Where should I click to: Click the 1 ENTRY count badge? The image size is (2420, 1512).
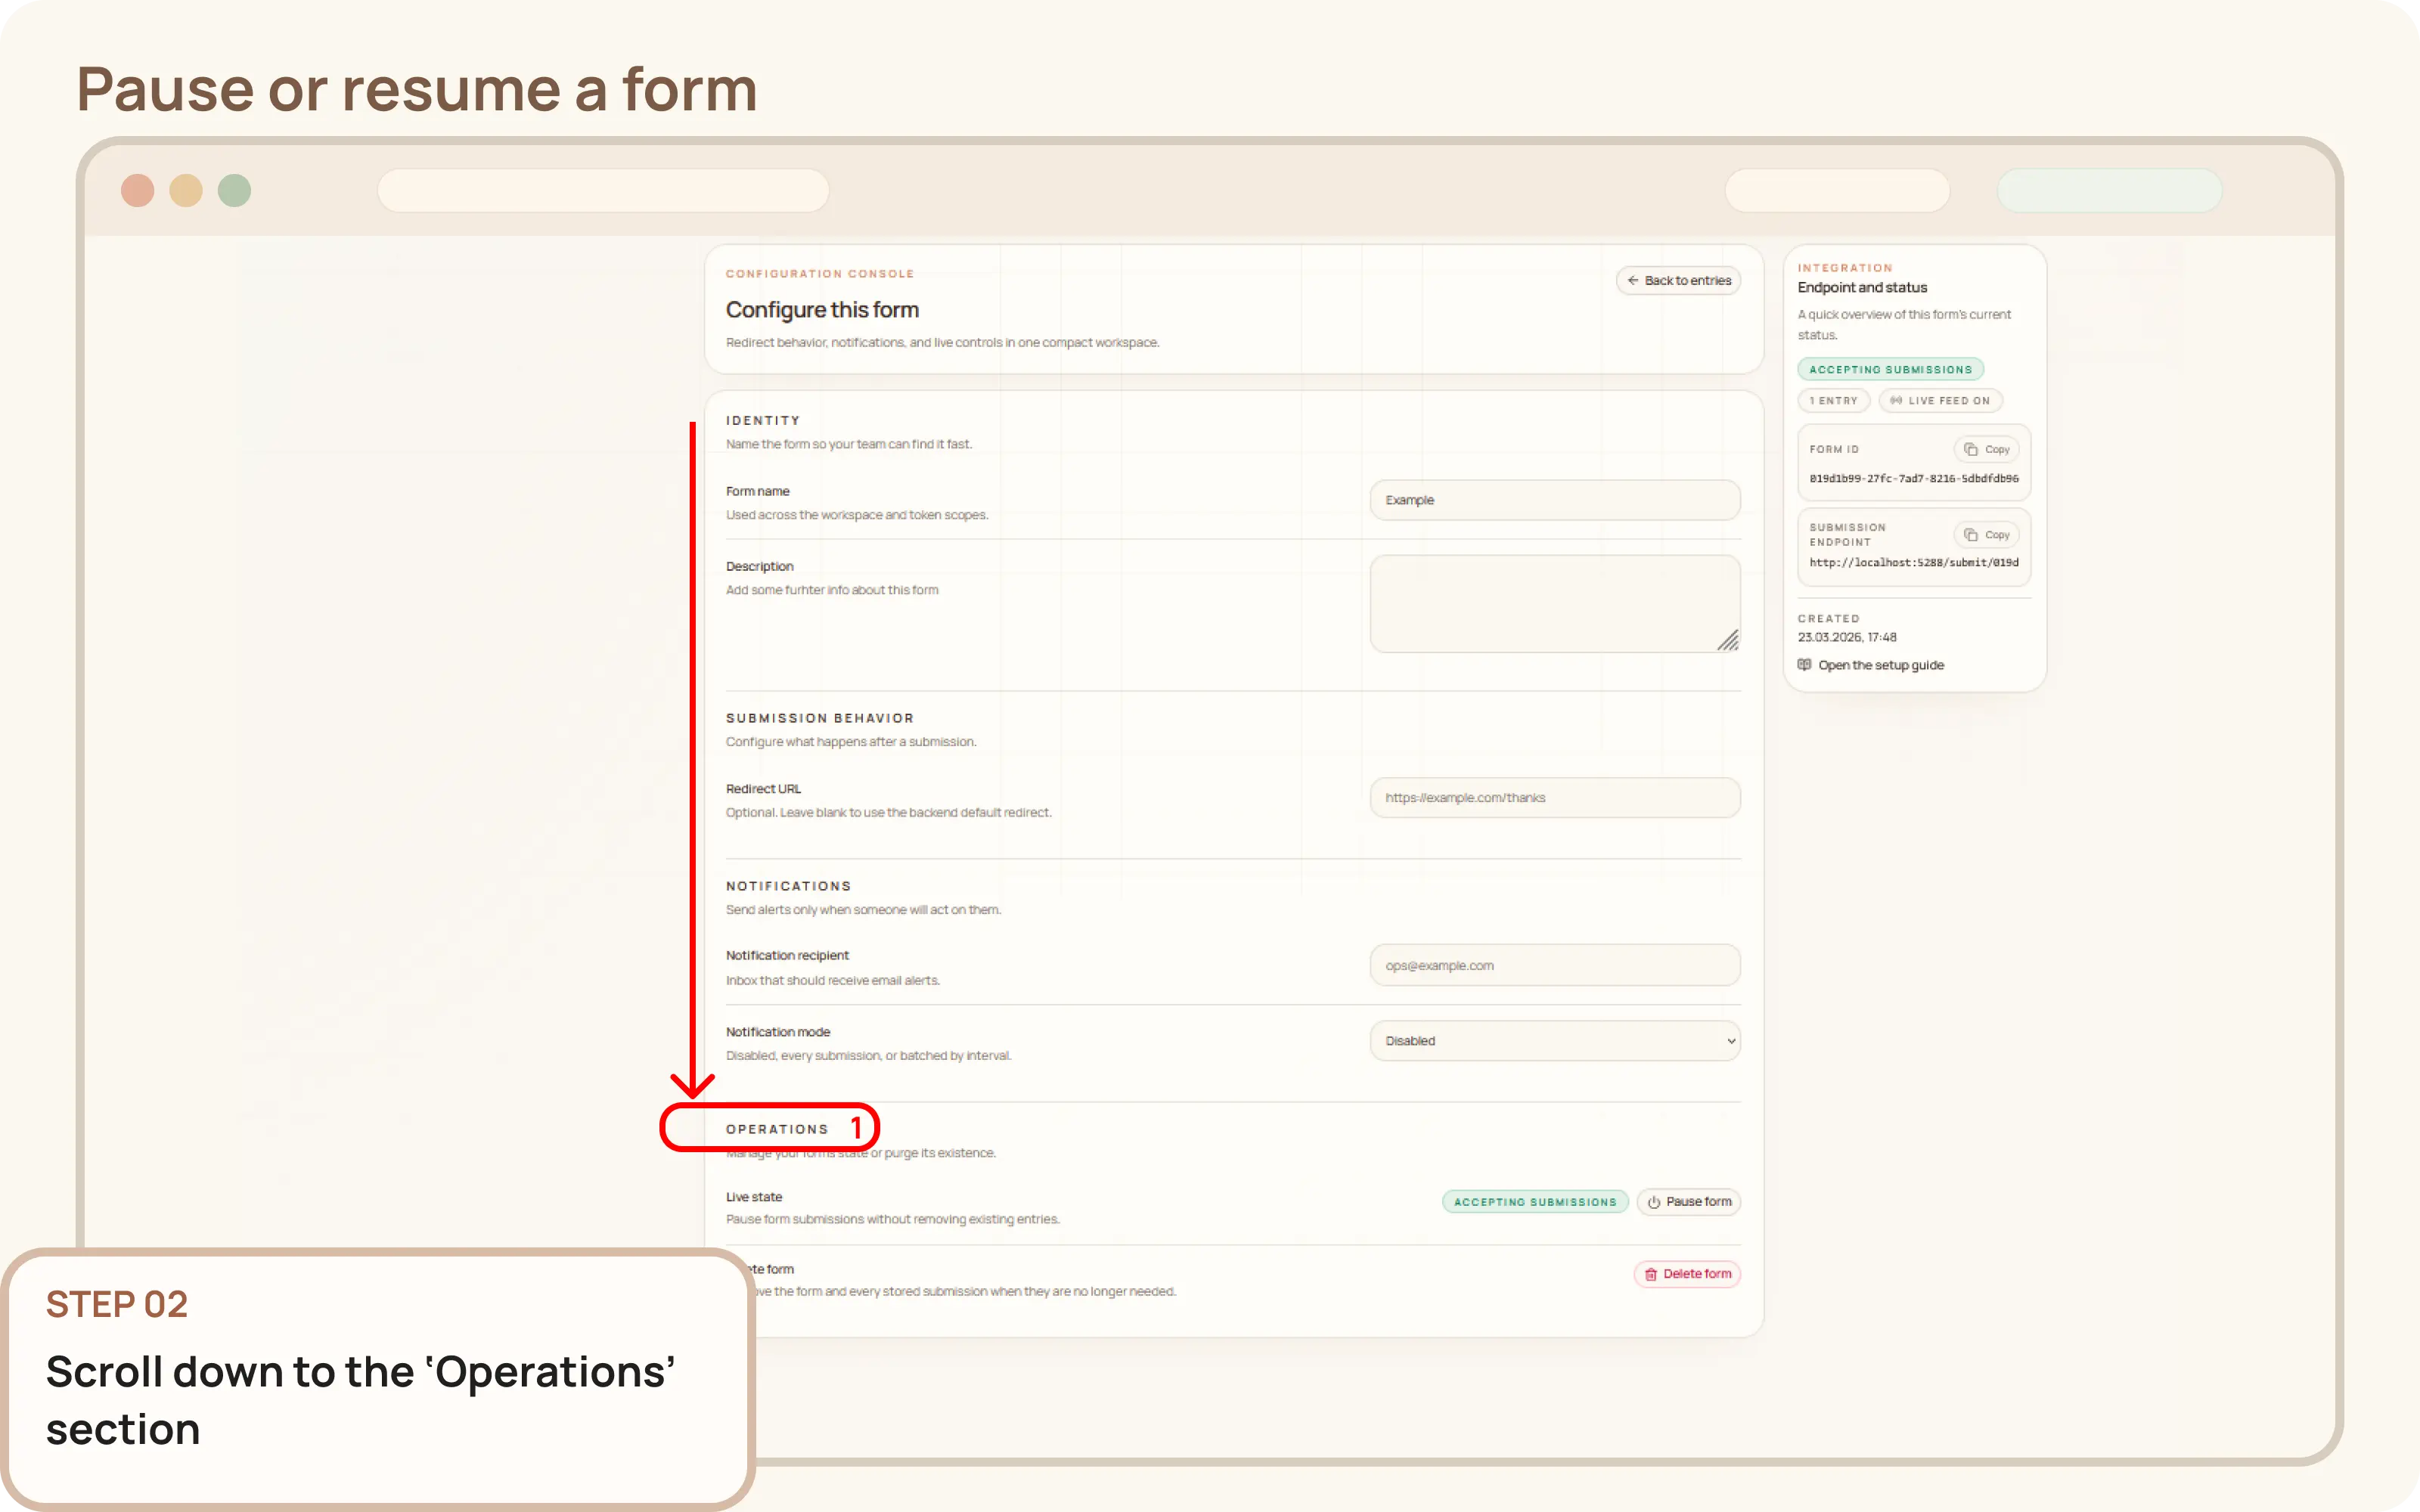(1834, 400)
